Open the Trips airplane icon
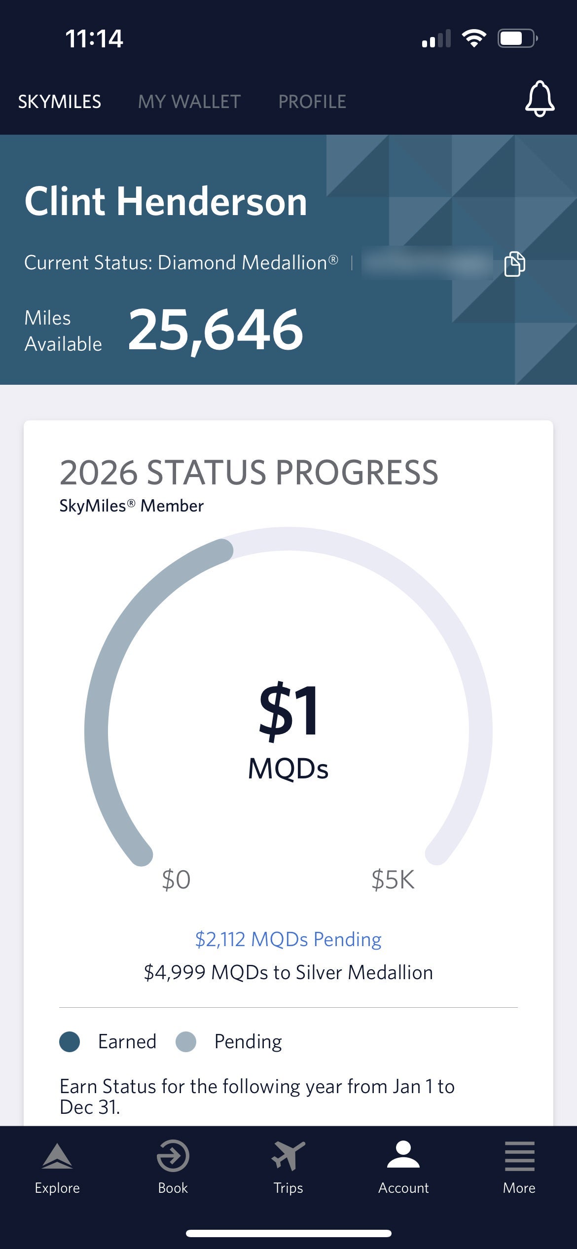The width and height of the screenshot is (577, 1249). pyautogui.click(x=288, y=1156)
